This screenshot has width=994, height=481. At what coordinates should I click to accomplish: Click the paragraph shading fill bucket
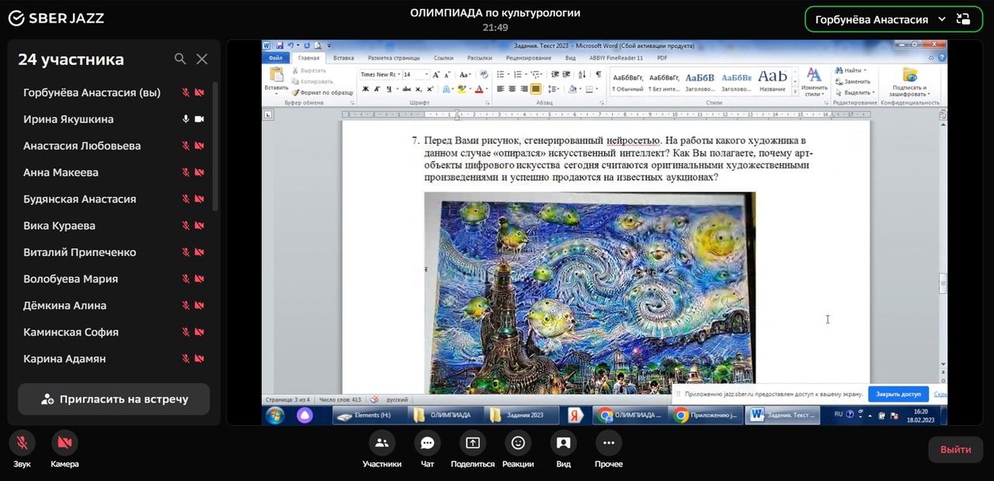572,89
